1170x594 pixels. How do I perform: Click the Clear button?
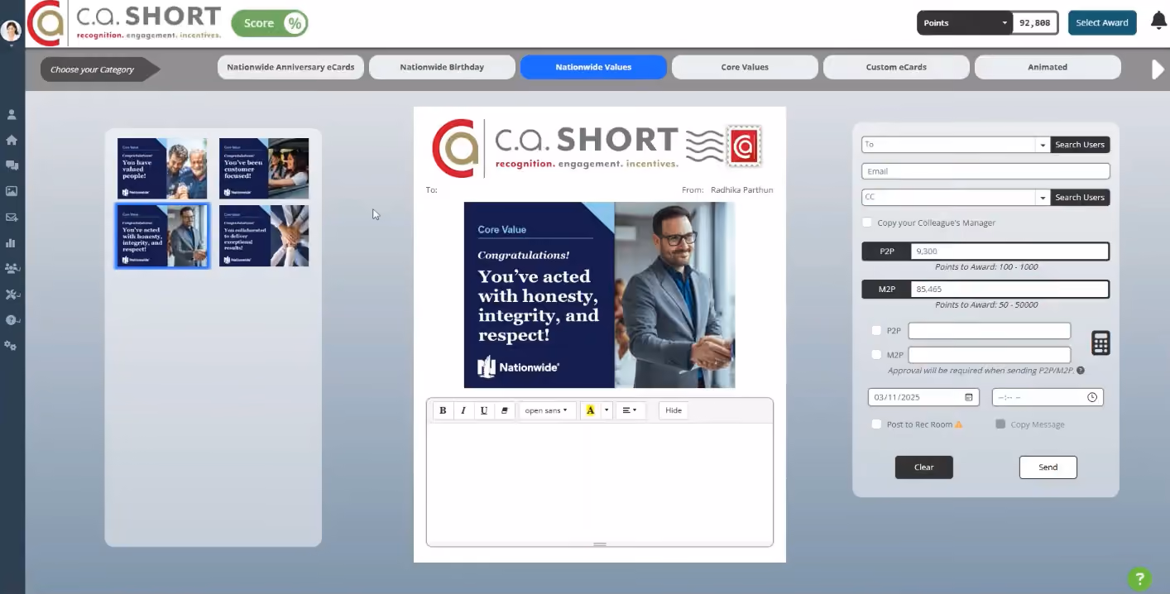click(924, 467)
